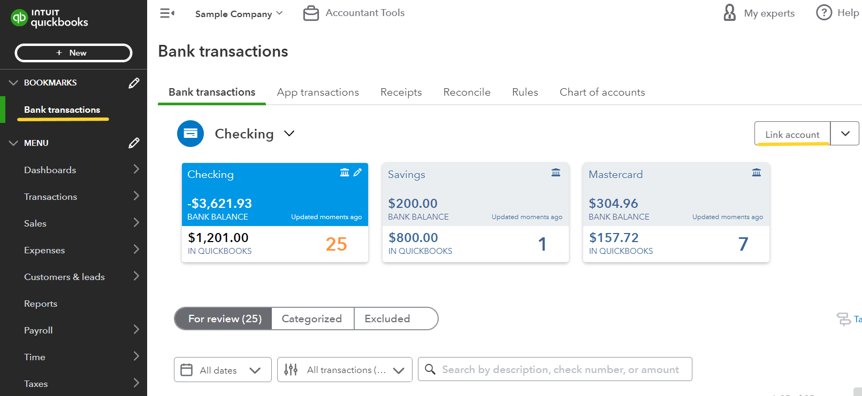Click the New button in sidebar

tap(73, 53)
